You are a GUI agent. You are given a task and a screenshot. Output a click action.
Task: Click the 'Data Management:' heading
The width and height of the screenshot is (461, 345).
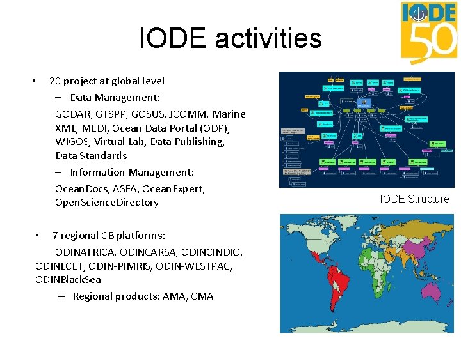click(x=115, y=97)
